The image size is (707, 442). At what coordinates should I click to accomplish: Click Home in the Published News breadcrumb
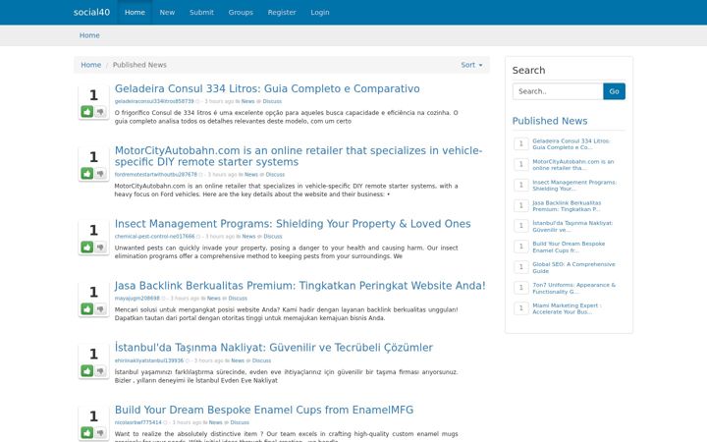click(x=91, y=65)
